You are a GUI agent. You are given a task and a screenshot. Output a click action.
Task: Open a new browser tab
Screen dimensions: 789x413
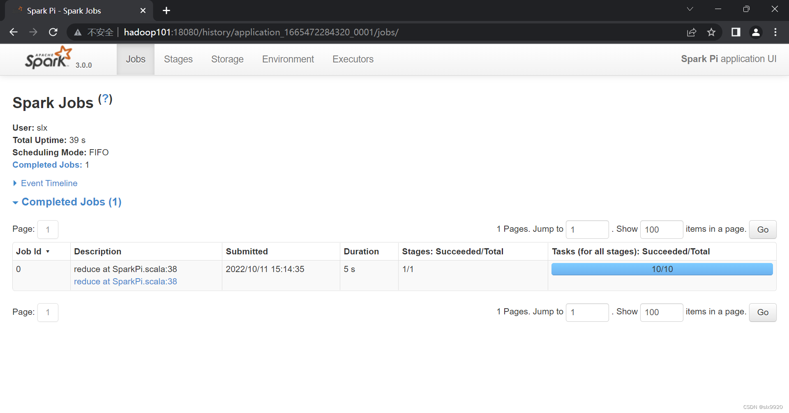pyautogui.click(x=166, y=11)
